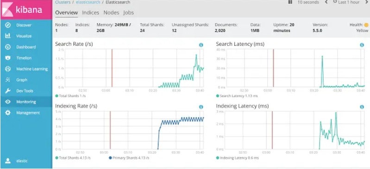Click the Documents count 2,020
This screenshot has width=370, height=169.
click(220, 30)
